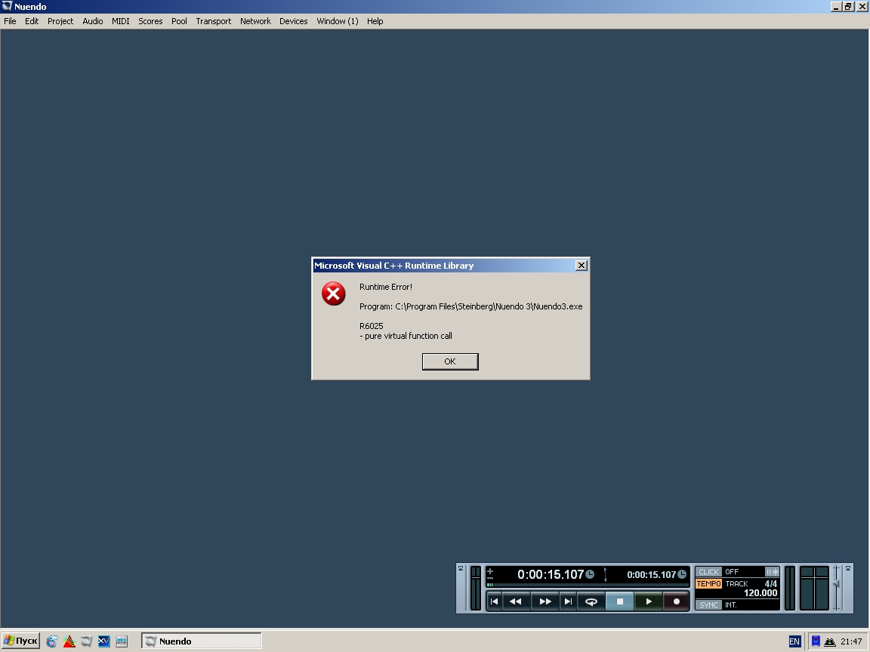This screenshot has height=652, width=870.
Task: Click the exchange time formats arrow icon
Action: point(606,575)
